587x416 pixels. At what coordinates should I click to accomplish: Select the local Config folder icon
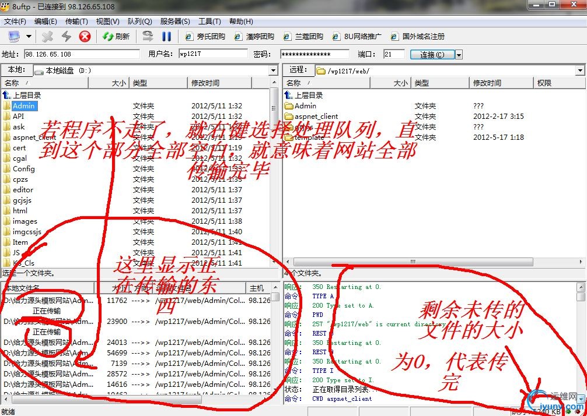[x=7, y=168]
